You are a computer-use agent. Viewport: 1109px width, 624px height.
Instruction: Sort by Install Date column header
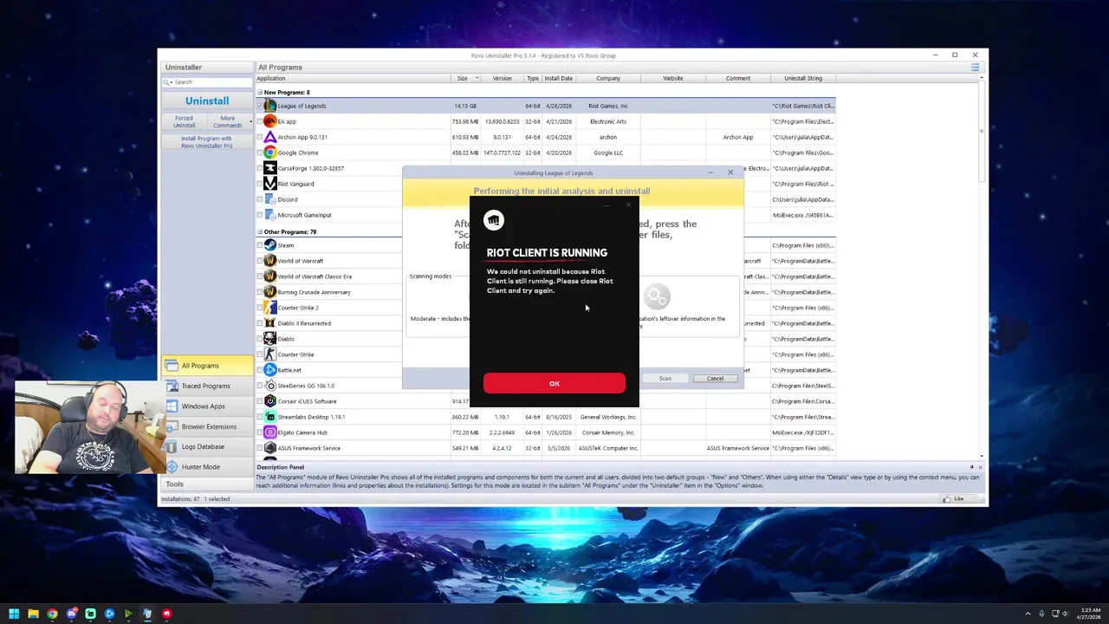coord(558,78)
